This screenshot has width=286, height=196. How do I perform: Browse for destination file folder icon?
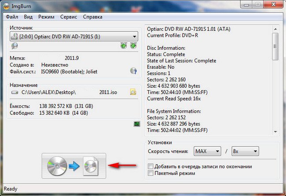(x=133, y=92)
